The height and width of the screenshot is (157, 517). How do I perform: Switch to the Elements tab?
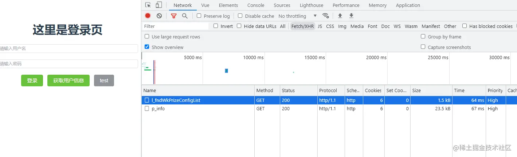click(228, 5)
